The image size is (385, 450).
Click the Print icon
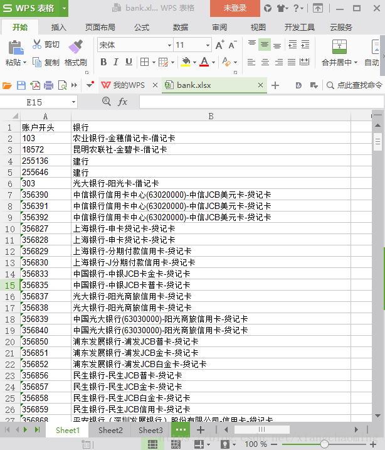click(x=48, y=85)
